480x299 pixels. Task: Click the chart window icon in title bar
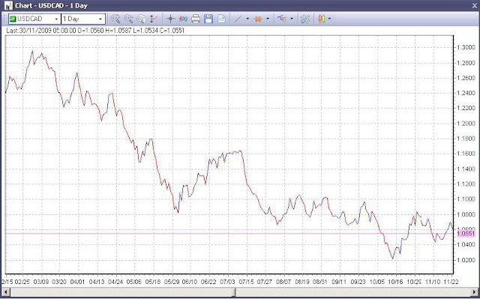[8, 5]
